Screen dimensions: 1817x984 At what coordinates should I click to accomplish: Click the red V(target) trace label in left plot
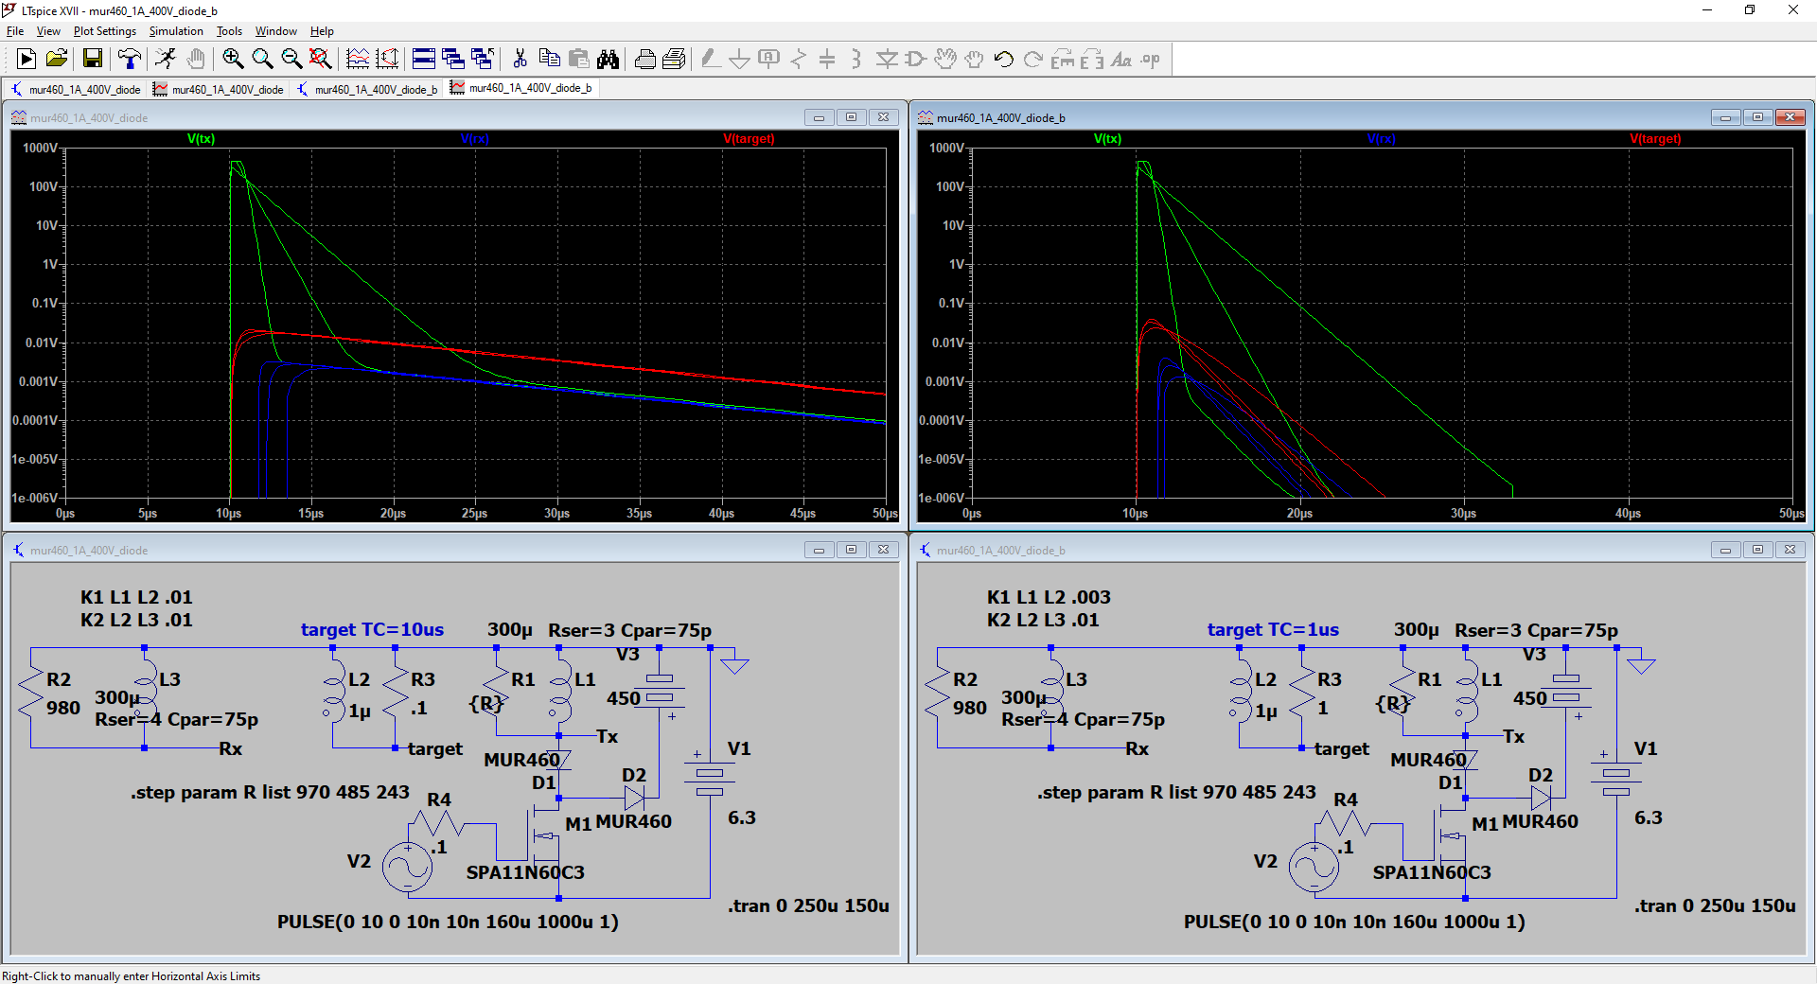(x=749, y=139)
